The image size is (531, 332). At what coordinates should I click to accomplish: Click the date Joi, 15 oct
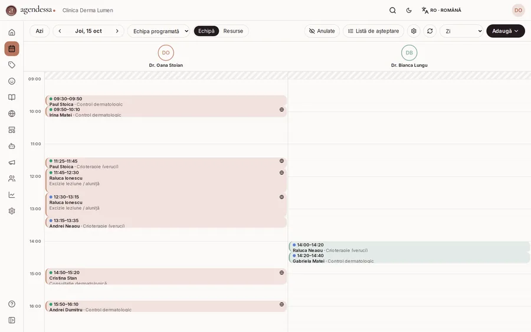click(x=88, y=31)
